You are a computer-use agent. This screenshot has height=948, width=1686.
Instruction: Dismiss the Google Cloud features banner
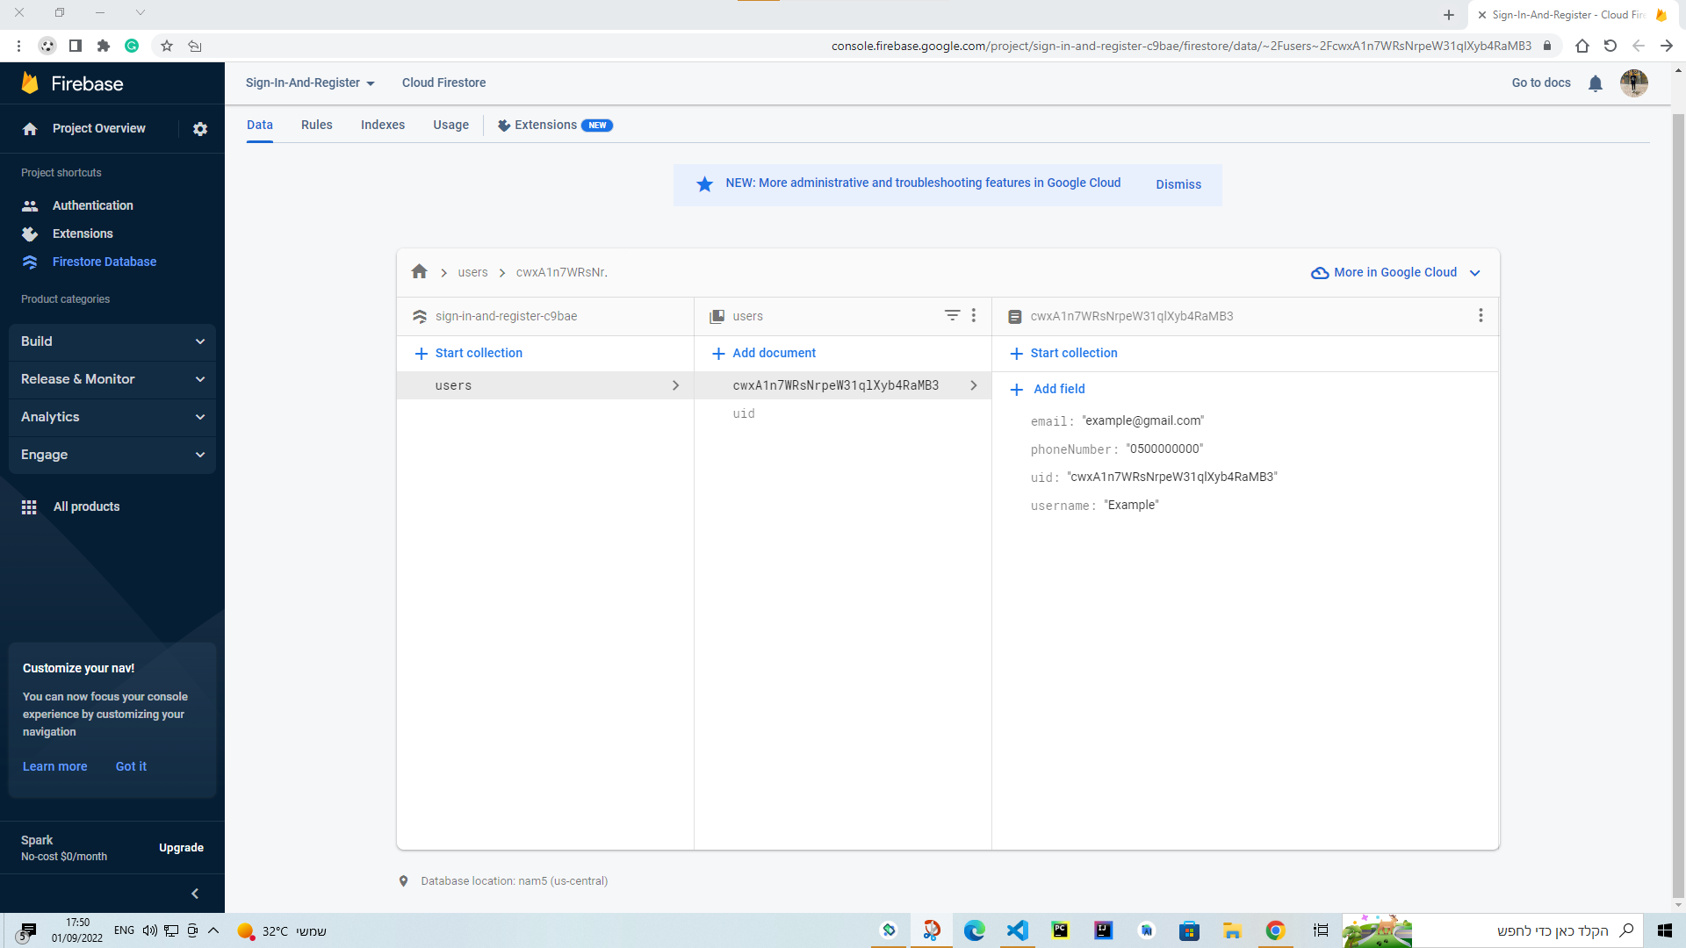[1178, 184]
